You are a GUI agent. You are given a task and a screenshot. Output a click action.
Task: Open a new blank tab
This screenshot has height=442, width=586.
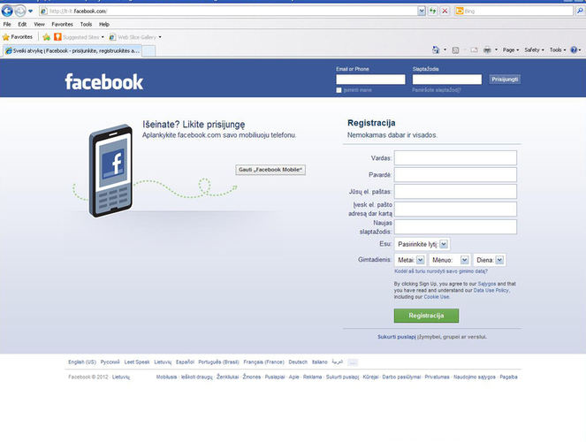pos(148,50)
